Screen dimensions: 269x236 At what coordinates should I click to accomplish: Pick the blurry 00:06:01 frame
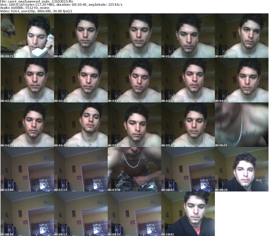(242, 125)
